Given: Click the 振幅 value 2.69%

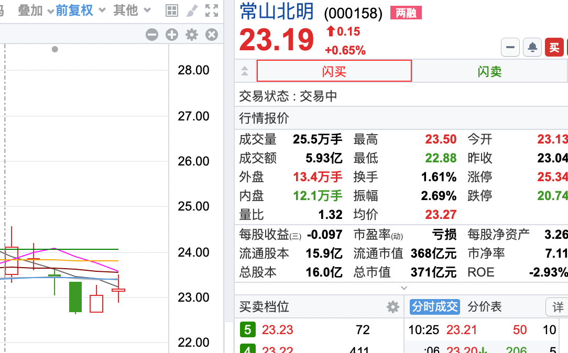Looking at the screenshot, I should [439, 196].
